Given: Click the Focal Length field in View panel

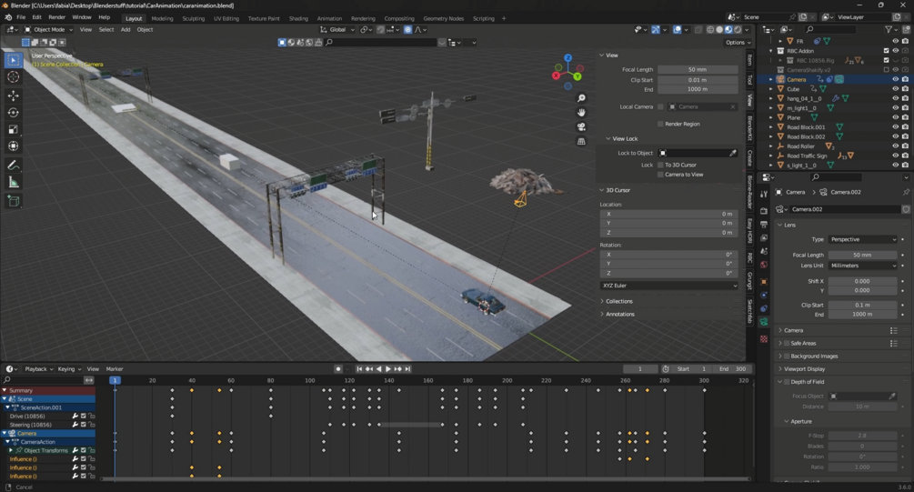Looking at the screenshot, I should tap(698, 70).
